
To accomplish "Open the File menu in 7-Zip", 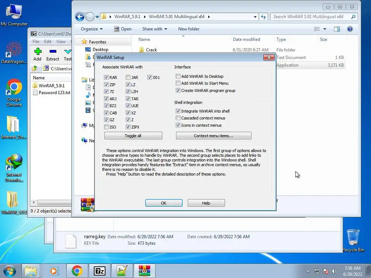I will [x=36, y=41].
